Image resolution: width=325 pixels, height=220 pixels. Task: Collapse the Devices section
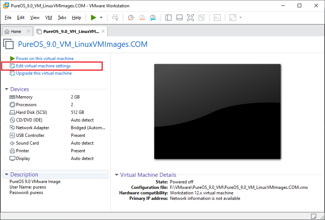tap(7, 89)
